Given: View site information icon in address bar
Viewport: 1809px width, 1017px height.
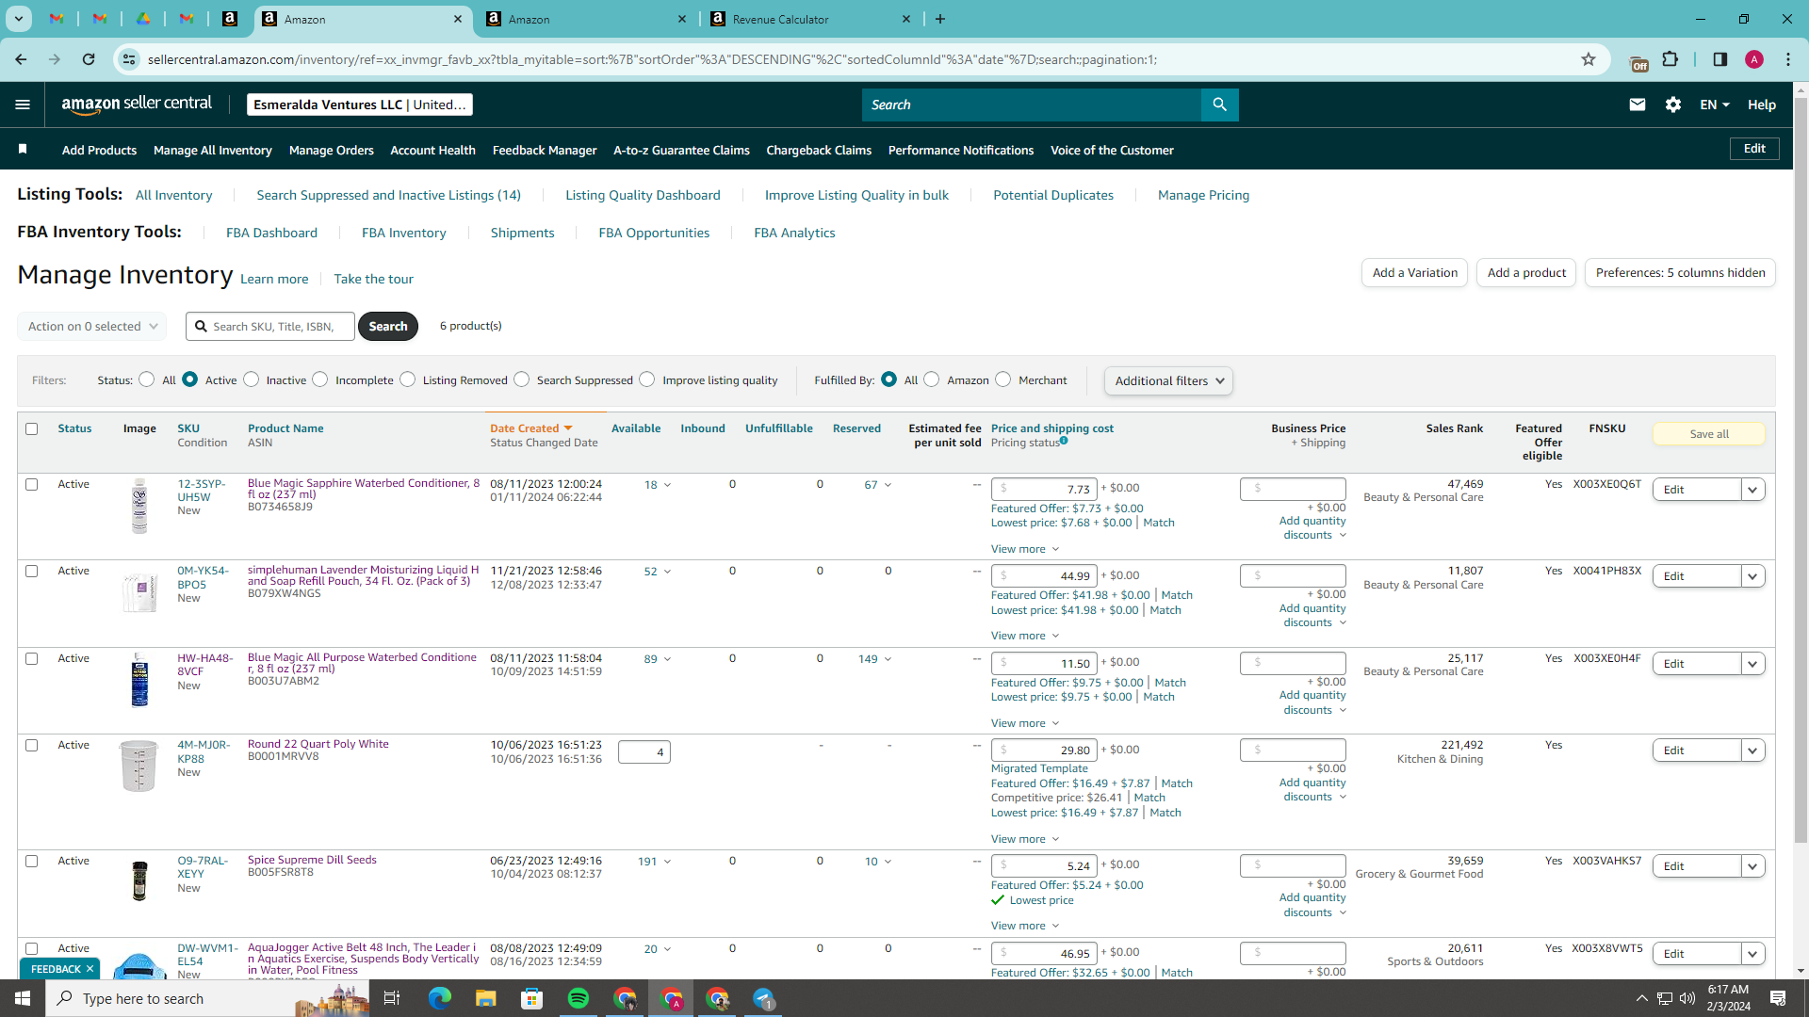Looking at the screenshot, I should 129,59.
